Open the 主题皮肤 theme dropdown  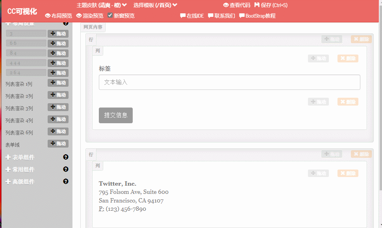(x=102, y=5)
